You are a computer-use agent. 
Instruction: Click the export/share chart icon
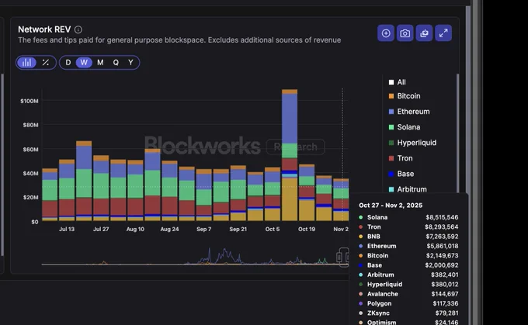[x=424, y=33]
